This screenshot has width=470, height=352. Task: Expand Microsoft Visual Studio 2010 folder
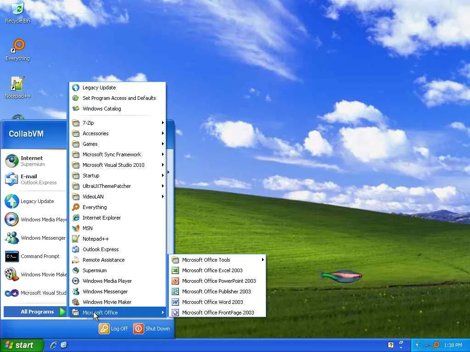118,165
